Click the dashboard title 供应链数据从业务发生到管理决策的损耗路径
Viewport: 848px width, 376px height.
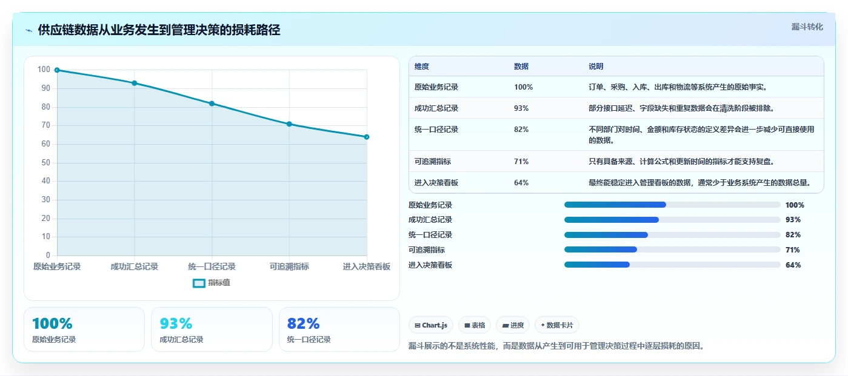tap(159, 30)
